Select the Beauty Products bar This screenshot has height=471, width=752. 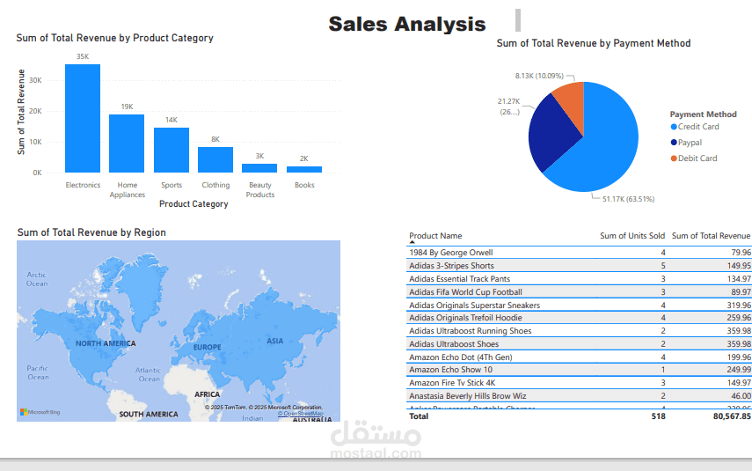(259, 168)
